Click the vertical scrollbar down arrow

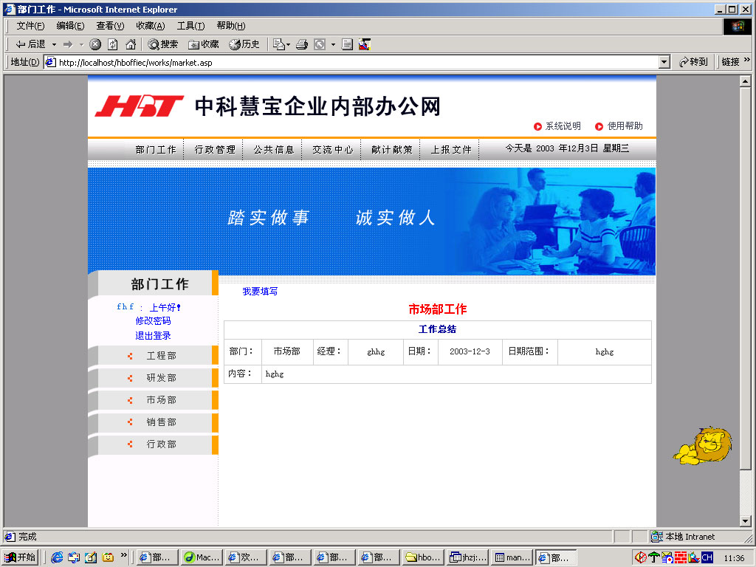tap(746, 521)
